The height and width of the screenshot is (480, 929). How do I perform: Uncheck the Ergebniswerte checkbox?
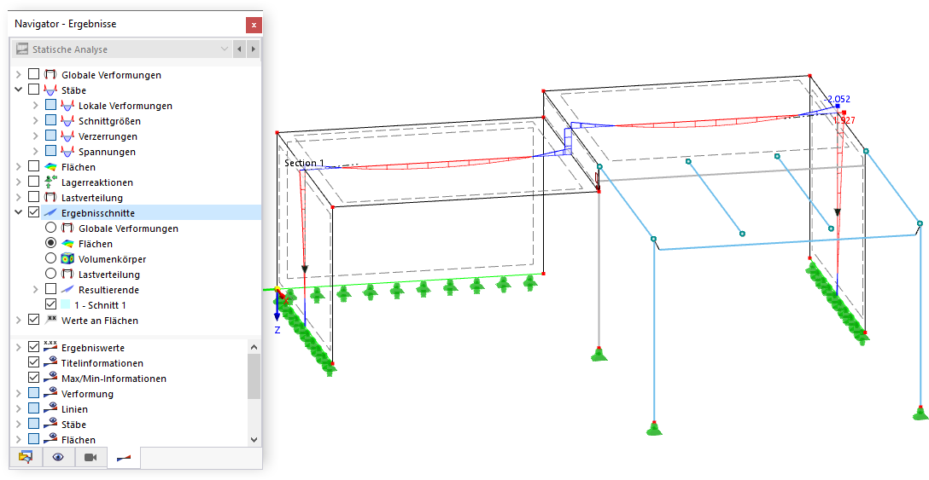34,347
